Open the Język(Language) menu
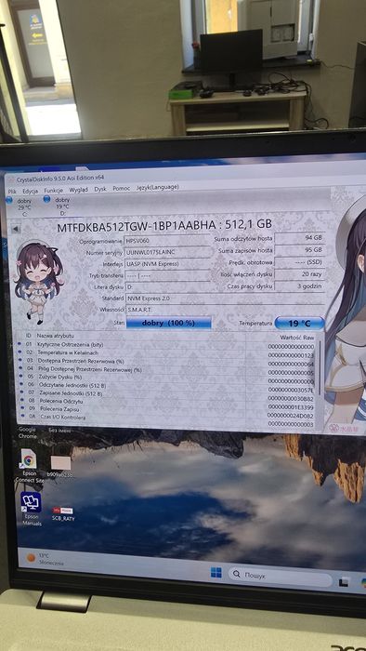The height and width of the screenshot is (651, 366). [158, 187]
